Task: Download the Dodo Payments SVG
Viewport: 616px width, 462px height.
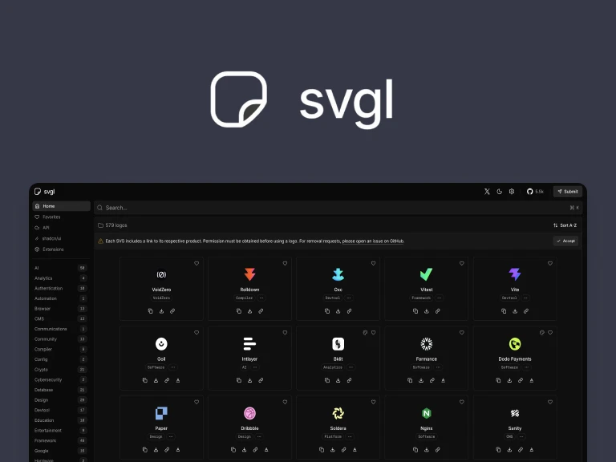Action: [x=509, y=380]
